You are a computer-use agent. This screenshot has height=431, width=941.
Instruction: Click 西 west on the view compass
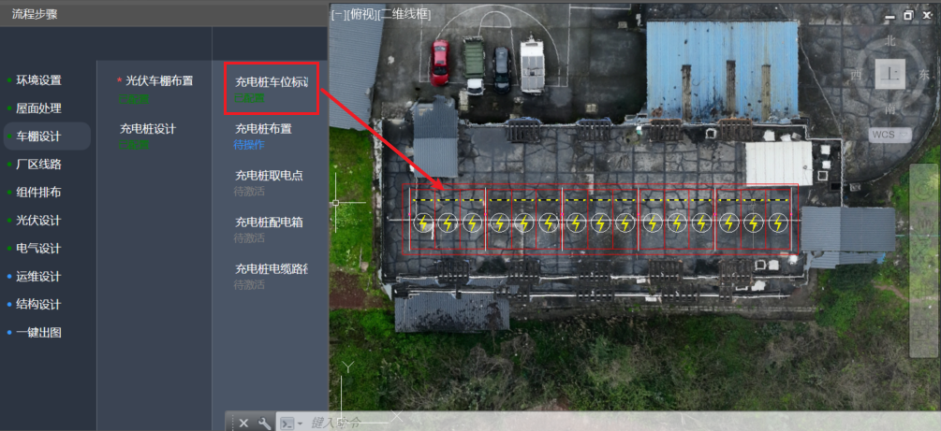[x=857, y=75]
